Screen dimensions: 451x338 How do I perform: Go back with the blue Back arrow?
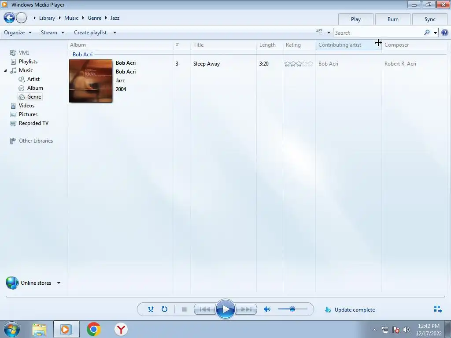pyautogui.click(x=9, y=18)
